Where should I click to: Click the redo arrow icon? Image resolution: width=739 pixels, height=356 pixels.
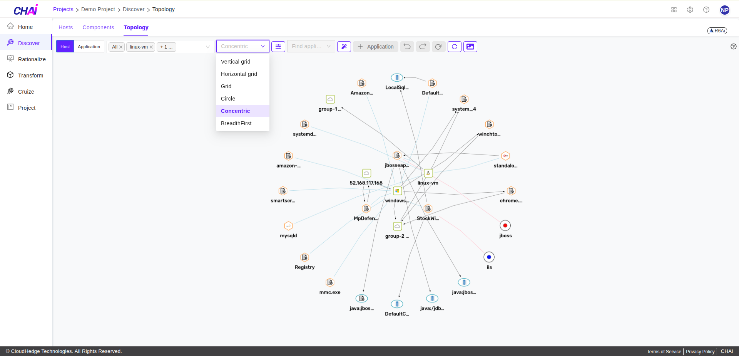click(423, 47)
